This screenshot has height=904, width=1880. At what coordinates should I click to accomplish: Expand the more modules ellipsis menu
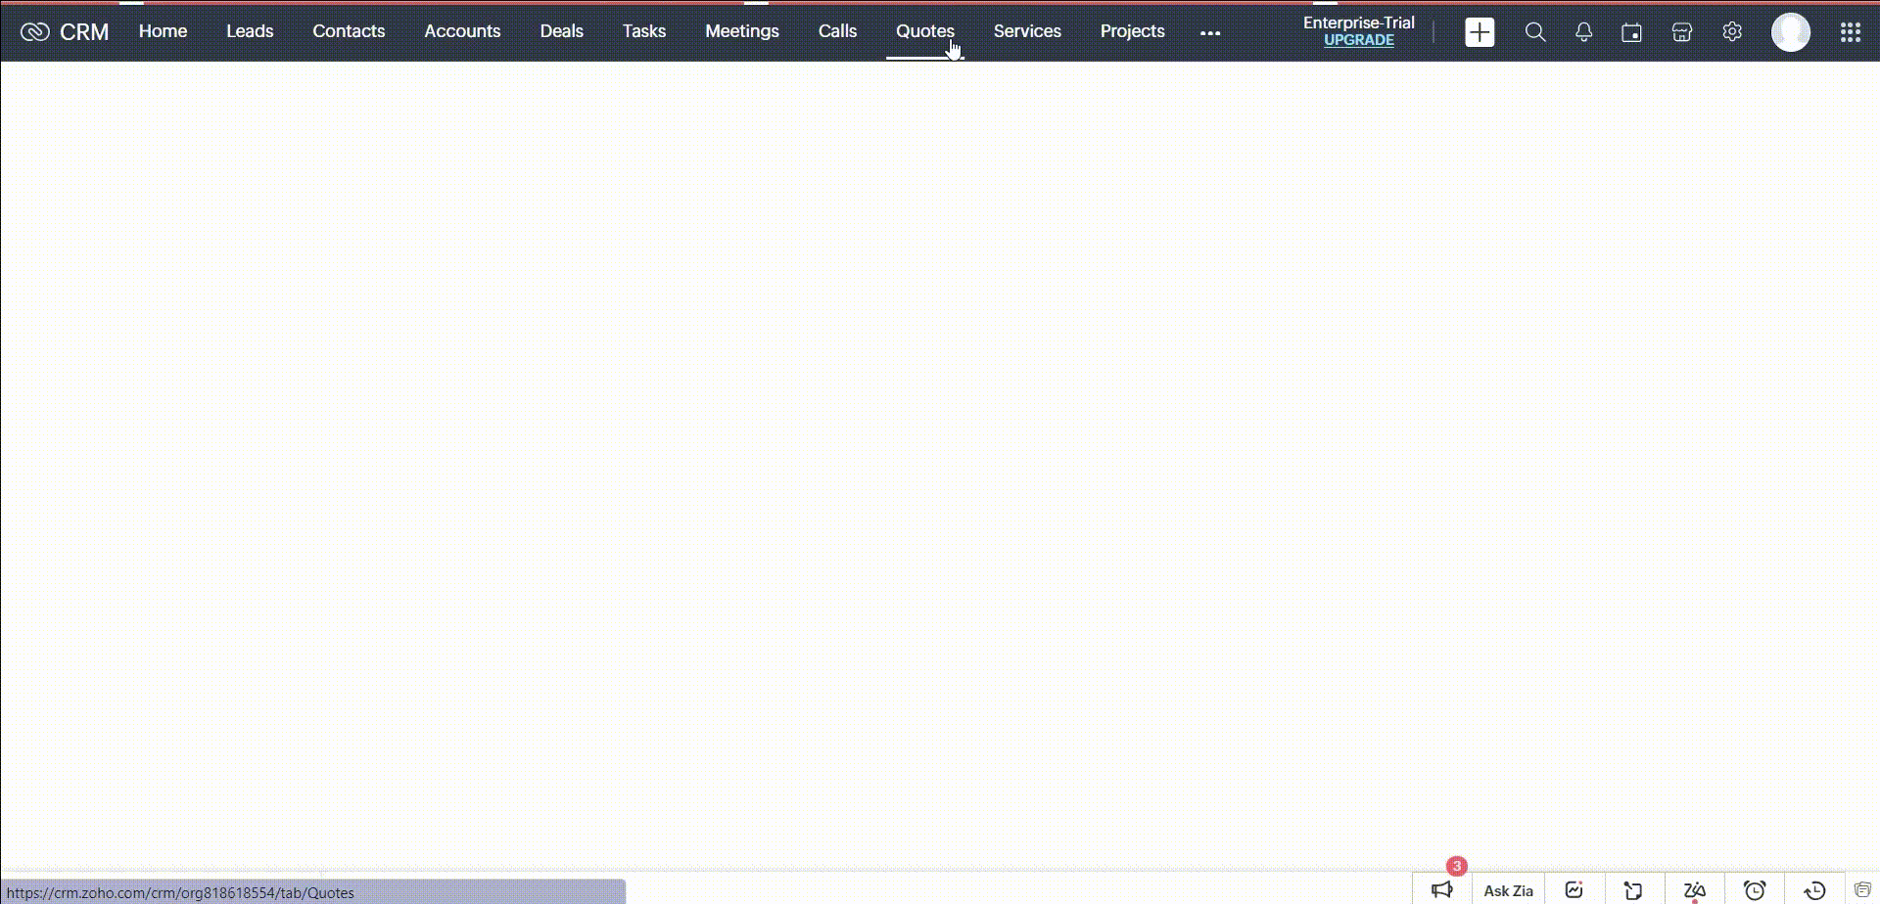tap(1210, 32)
